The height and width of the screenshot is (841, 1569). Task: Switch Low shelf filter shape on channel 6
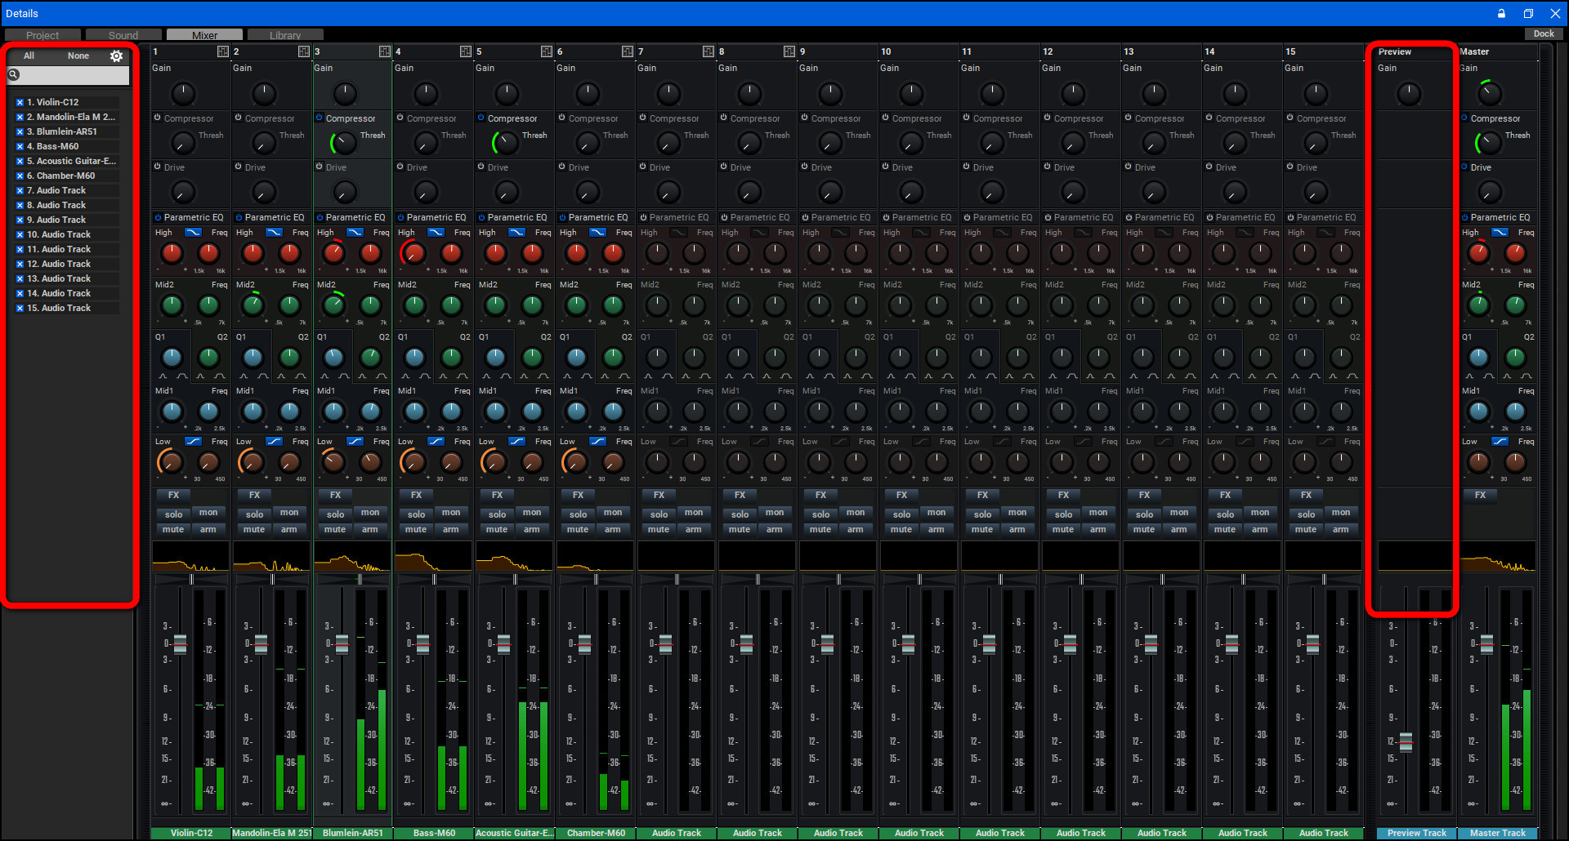coord(597,442)
